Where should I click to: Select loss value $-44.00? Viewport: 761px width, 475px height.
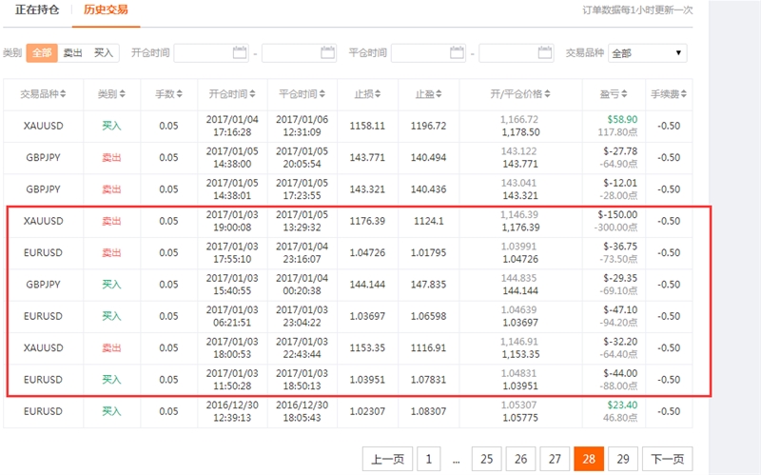620,373
